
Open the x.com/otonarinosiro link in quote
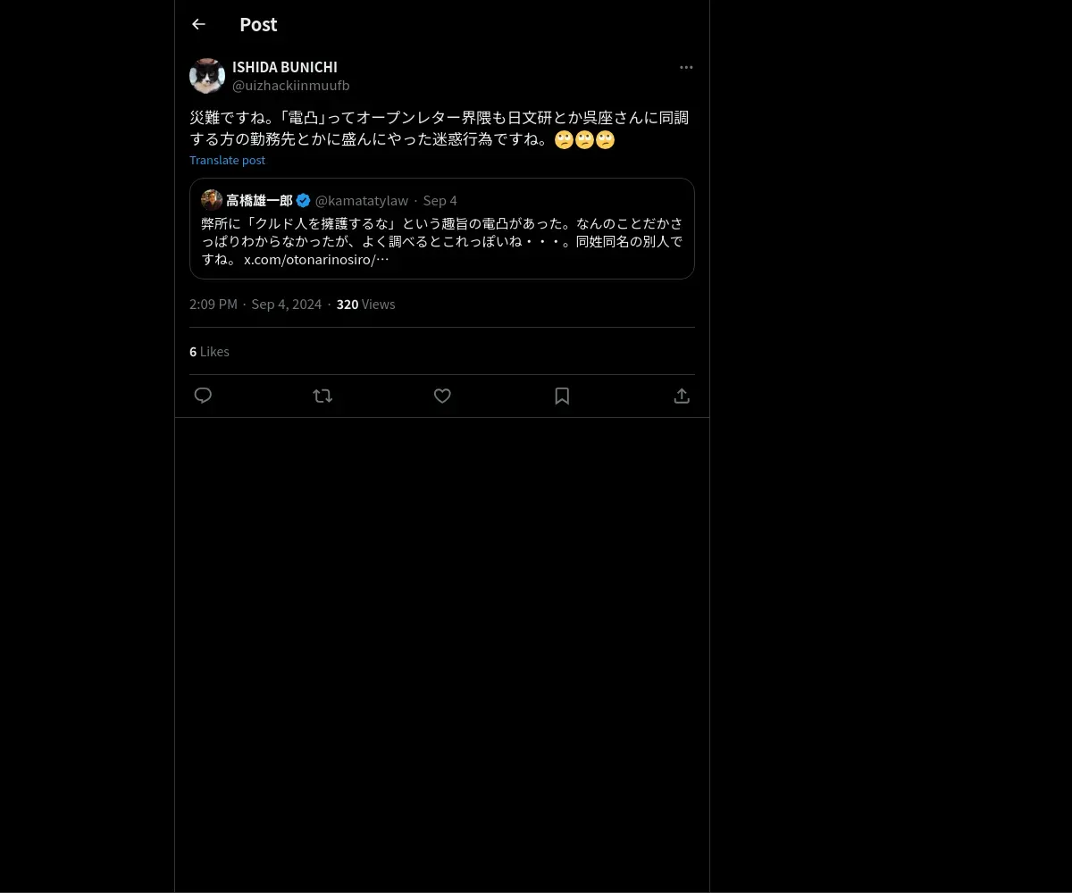coord(316,260)
